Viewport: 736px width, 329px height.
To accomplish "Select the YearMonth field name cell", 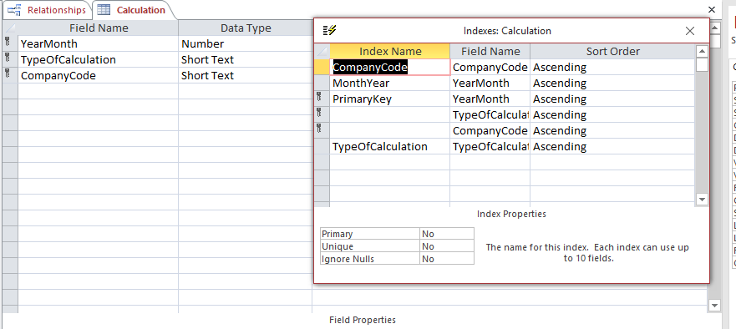I will pos(98,43).
